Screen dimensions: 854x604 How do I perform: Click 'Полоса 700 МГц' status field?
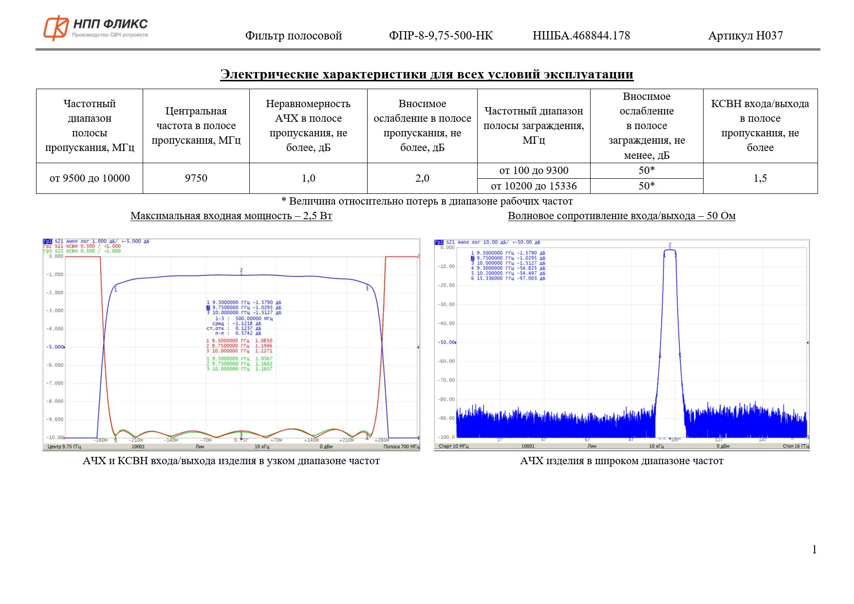click(401, 446)
